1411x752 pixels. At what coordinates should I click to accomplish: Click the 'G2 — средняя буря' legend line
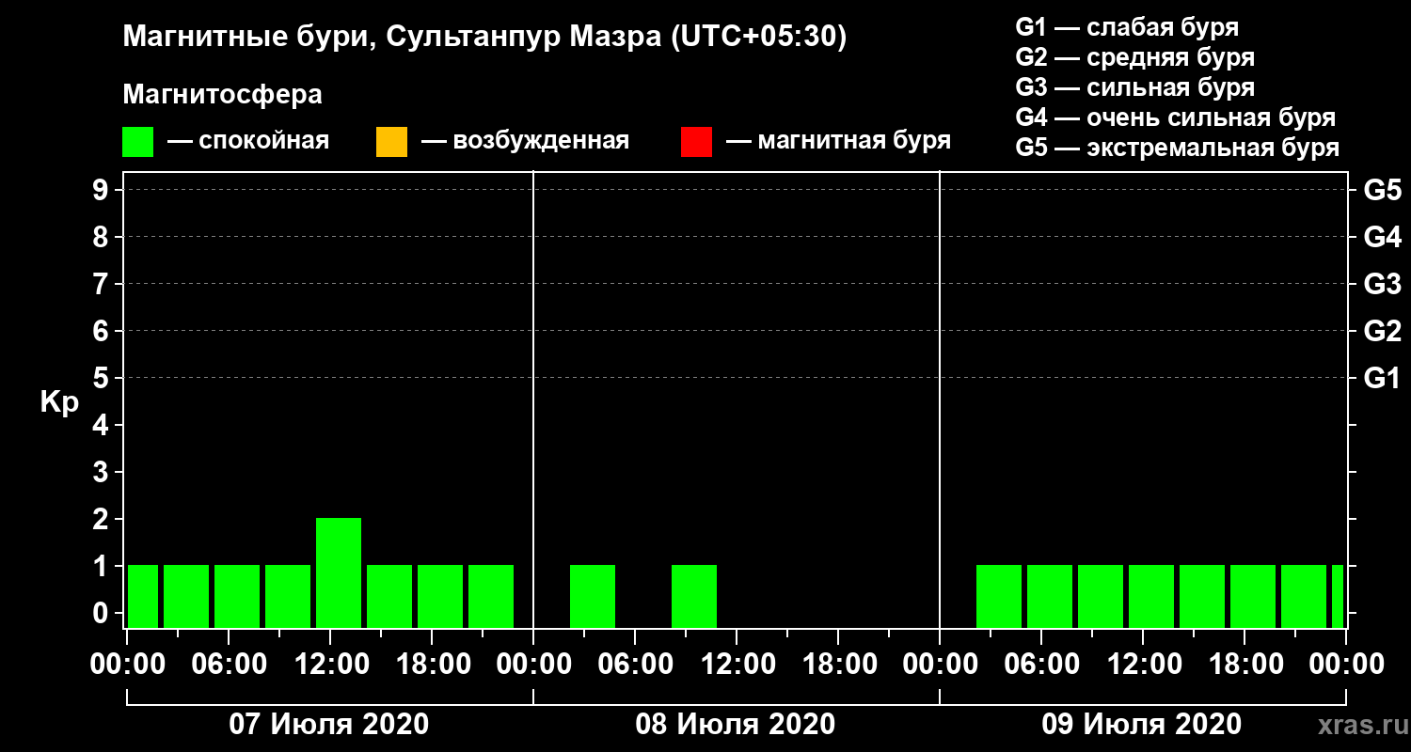1135,57
